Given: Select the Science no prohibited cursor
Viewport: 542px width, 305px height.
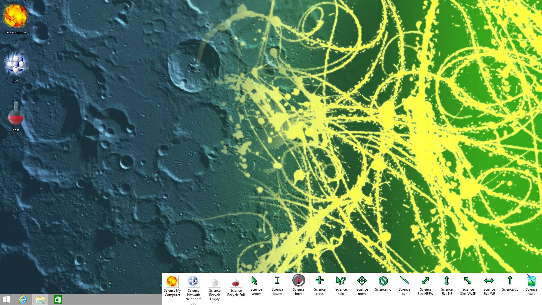Looking at the screenshot, I should coord(383,281).
